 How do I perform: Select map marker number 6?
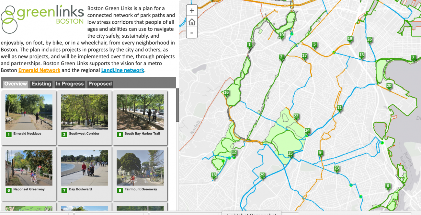coord(388,187)
